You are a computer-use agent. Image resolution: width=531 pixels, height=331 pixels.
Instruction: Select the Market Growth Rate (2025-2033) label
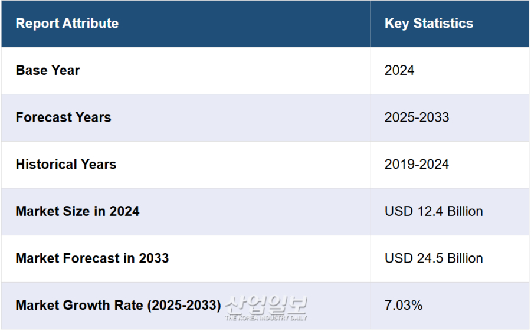click(118, 305)
